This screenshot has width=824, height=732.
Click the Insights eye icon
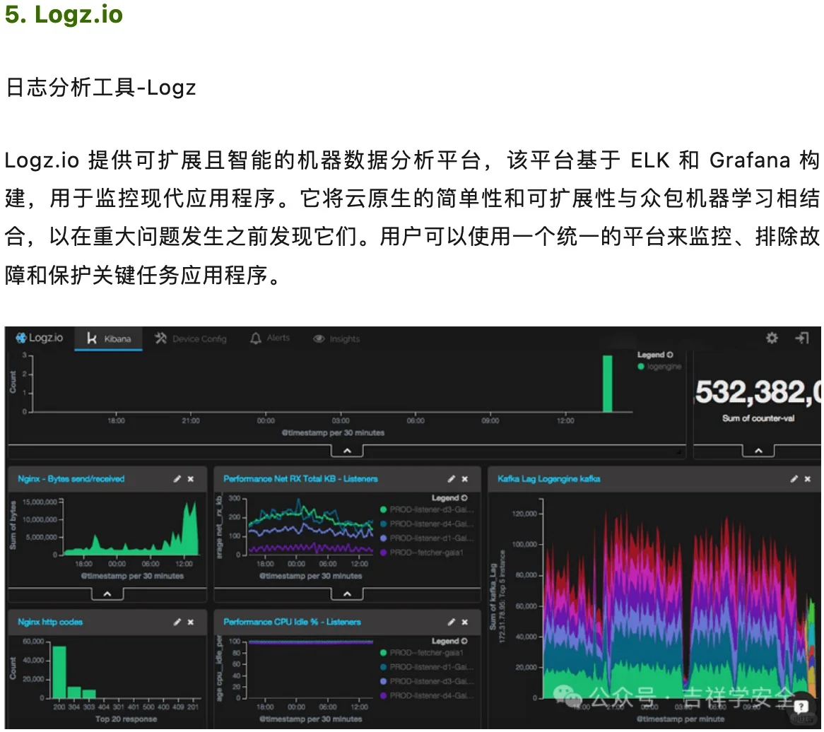[x=319, y=339]
